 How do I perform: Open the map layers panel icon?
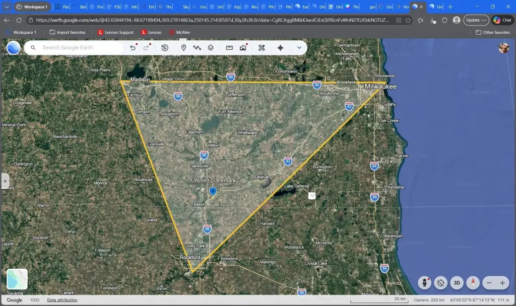tap(211, 48)
